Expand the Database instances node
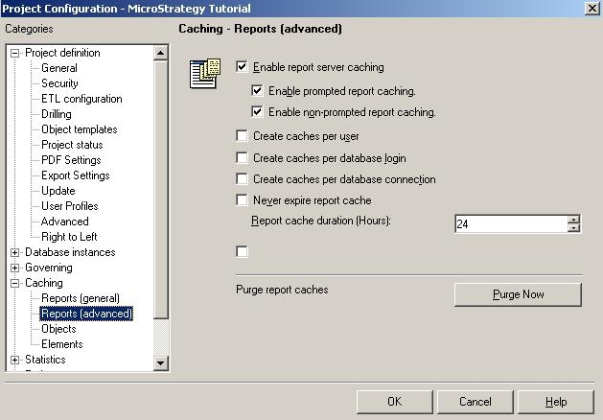The width and height of the screenshot is (603, 420). [x=14, y=252]
